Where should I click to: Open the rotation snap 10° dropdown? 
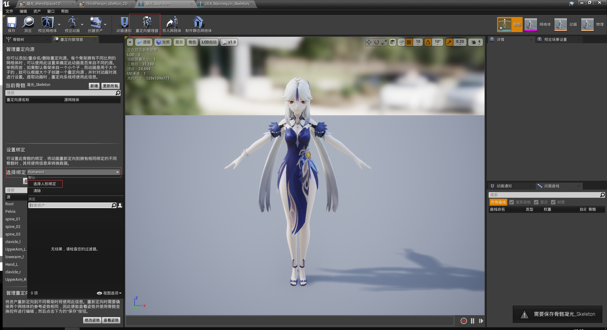coord(438,42)
